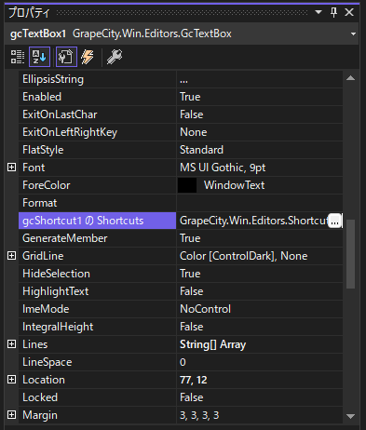Viewport: 366px width, 430px height.
Task: Expand the Font property
Action: [11, 168]
